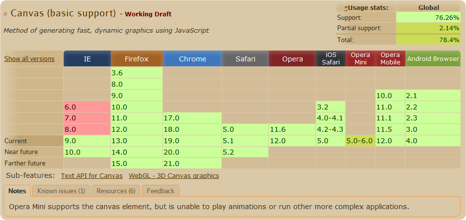Select the Chrome 17.0 cell
This screenshot has width=466, height=220.
(x=192, y=118)
